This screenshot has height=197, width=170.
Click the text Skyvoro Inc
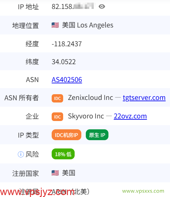pyautogui.click(x=86, y=116)
